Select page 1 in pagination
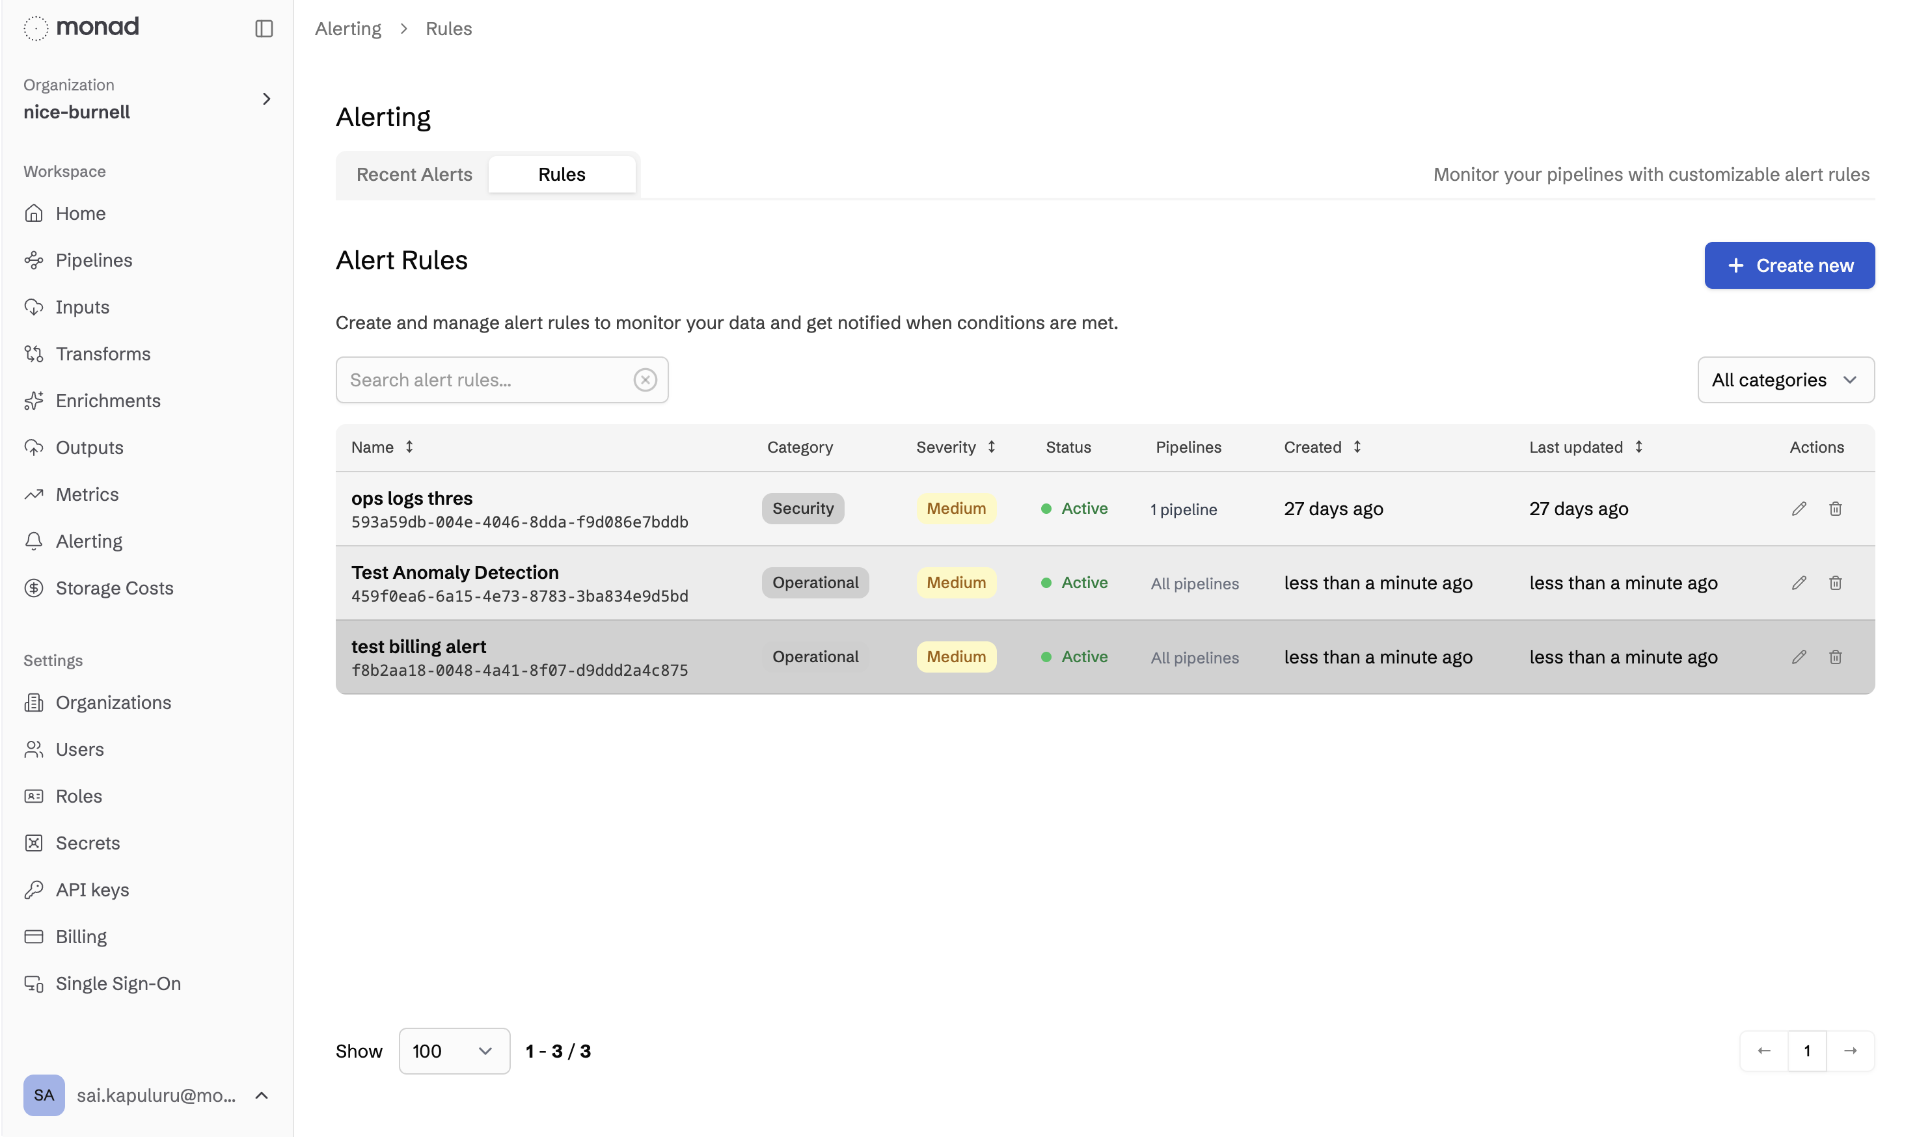This screenshot has height=1137, width=1917. (x=1806, y=1050)
